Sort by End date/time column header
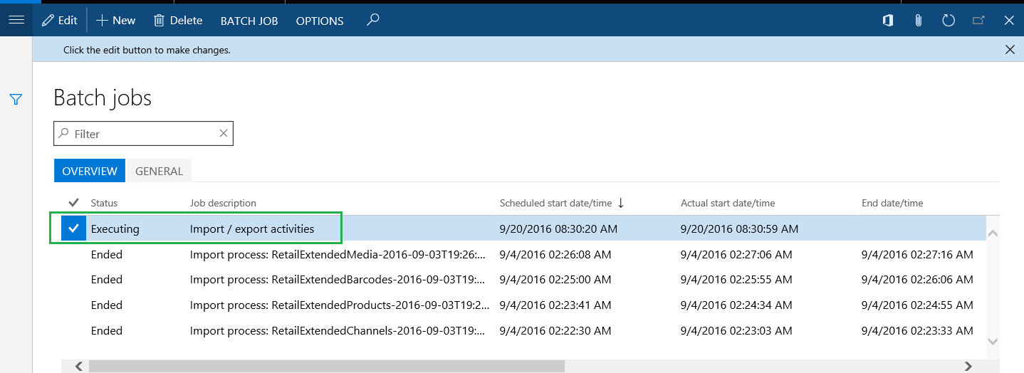Screen dimensions: 1024x373 892,203
